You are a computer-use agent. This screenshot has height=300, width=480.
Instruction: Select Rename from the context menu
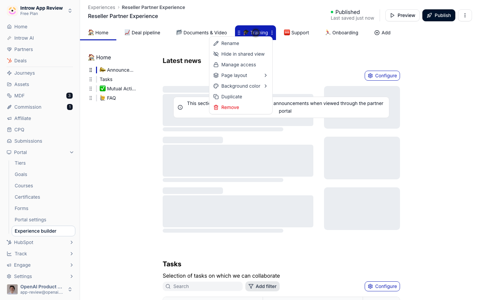pos(241,43)
